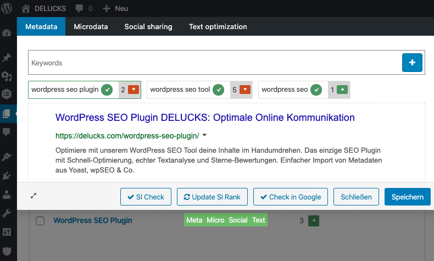Add keyword with the blue plus button
This screenshot has width=434, height=261.
412,63
